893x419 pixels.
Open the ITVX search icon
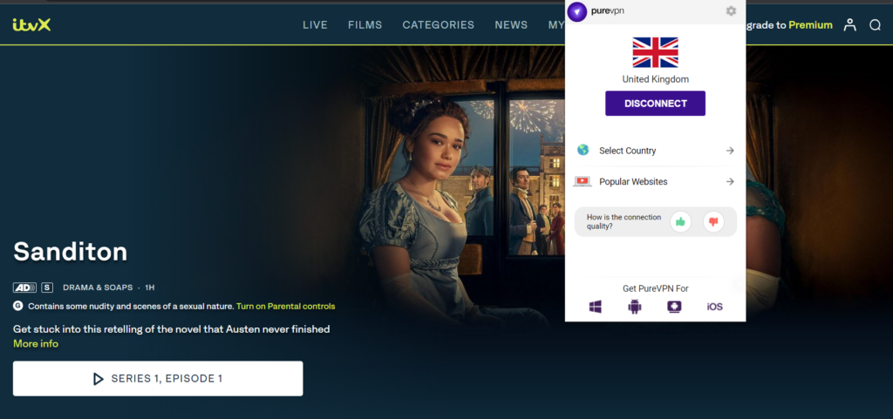[x=875, y=25]
